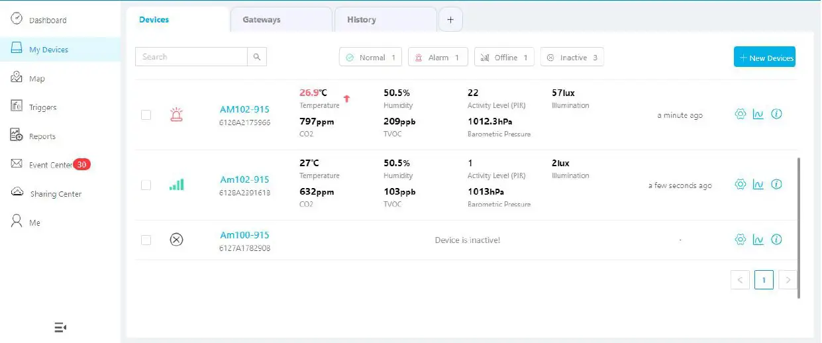Click the 26.9℃ temperature reading
Screen dimensions: 822x343
tap(313, 93)
